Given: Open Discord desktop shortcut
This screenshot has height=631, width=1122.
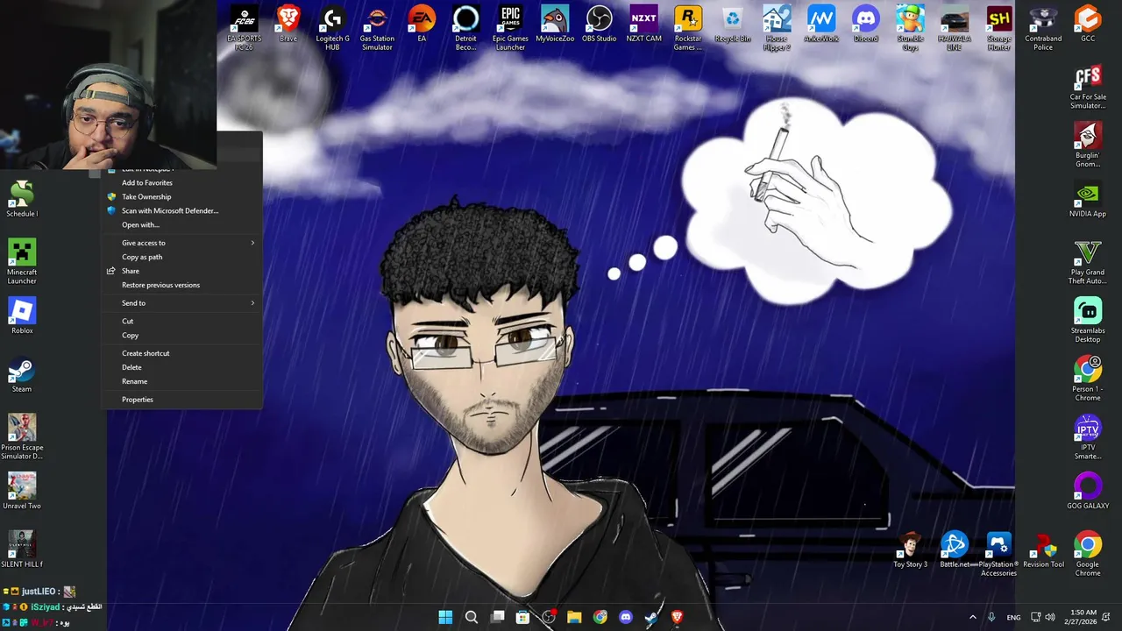Looking at the screenshot, I should [865, 24].
